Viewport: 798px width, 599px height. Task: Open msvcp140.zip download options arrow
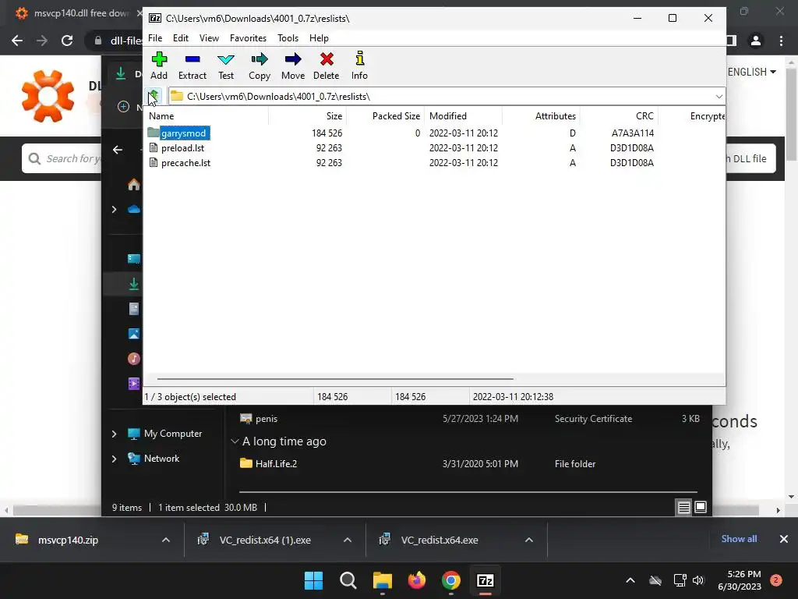pos(166,540)
